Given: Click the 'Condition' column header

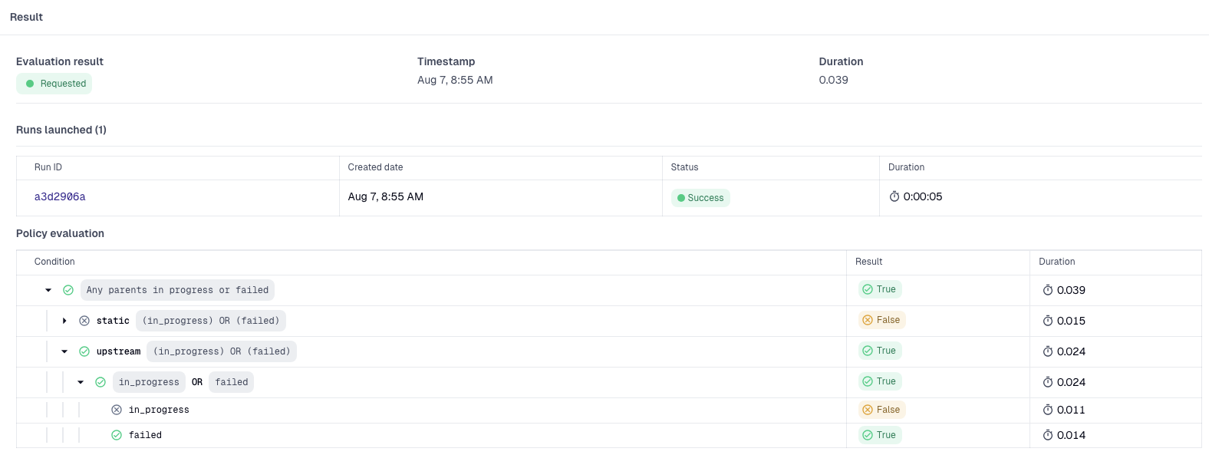Looking at the screenshot, I should [x=54, y=262].
